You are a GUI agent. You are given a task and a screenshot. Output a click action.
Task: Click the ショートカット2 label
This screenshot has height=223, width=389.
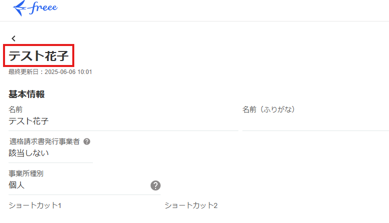(191, 205)
